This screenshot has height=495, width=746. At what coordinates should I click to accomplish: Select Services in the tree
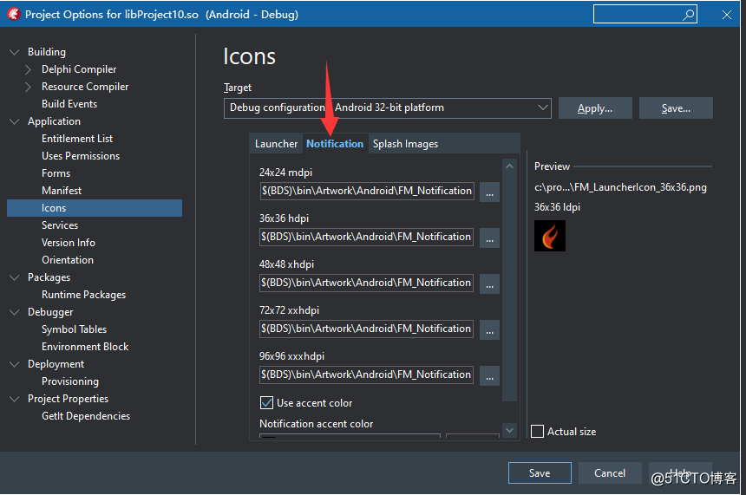coord(60,225)
